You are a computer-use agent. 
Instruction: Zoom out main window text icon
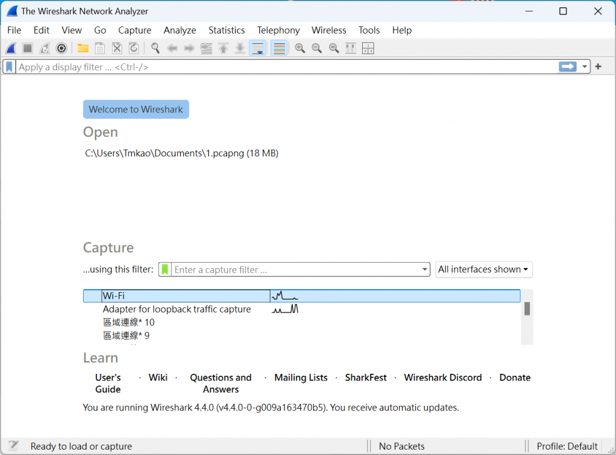(317, 48)
